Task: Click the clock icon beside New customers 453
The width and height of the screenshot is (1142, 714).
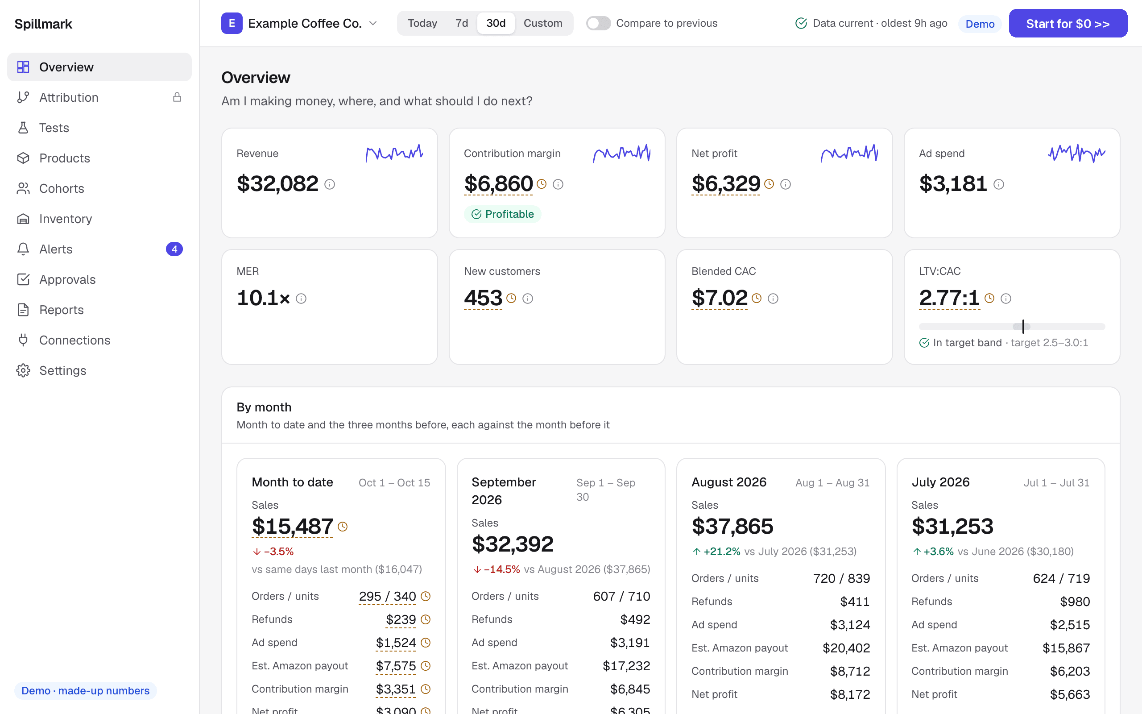Action: tap(511, 298)
